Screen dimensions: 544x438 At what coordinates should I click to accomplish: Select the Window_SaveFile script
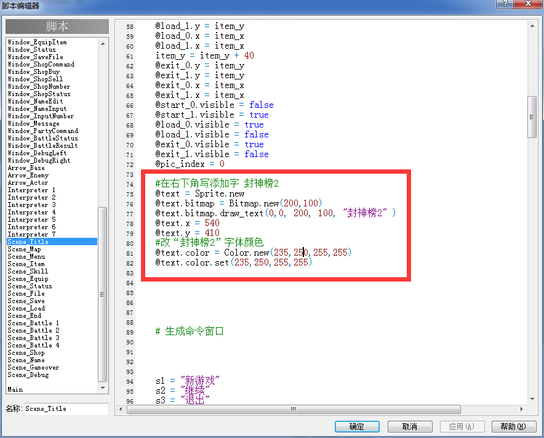(52, 57)
